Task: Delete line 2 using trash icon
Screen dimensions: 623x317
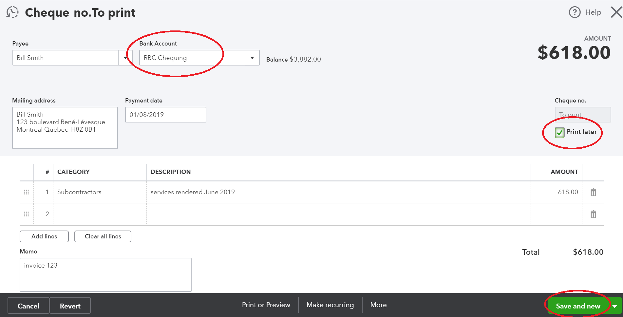Action: click(593, 214)
